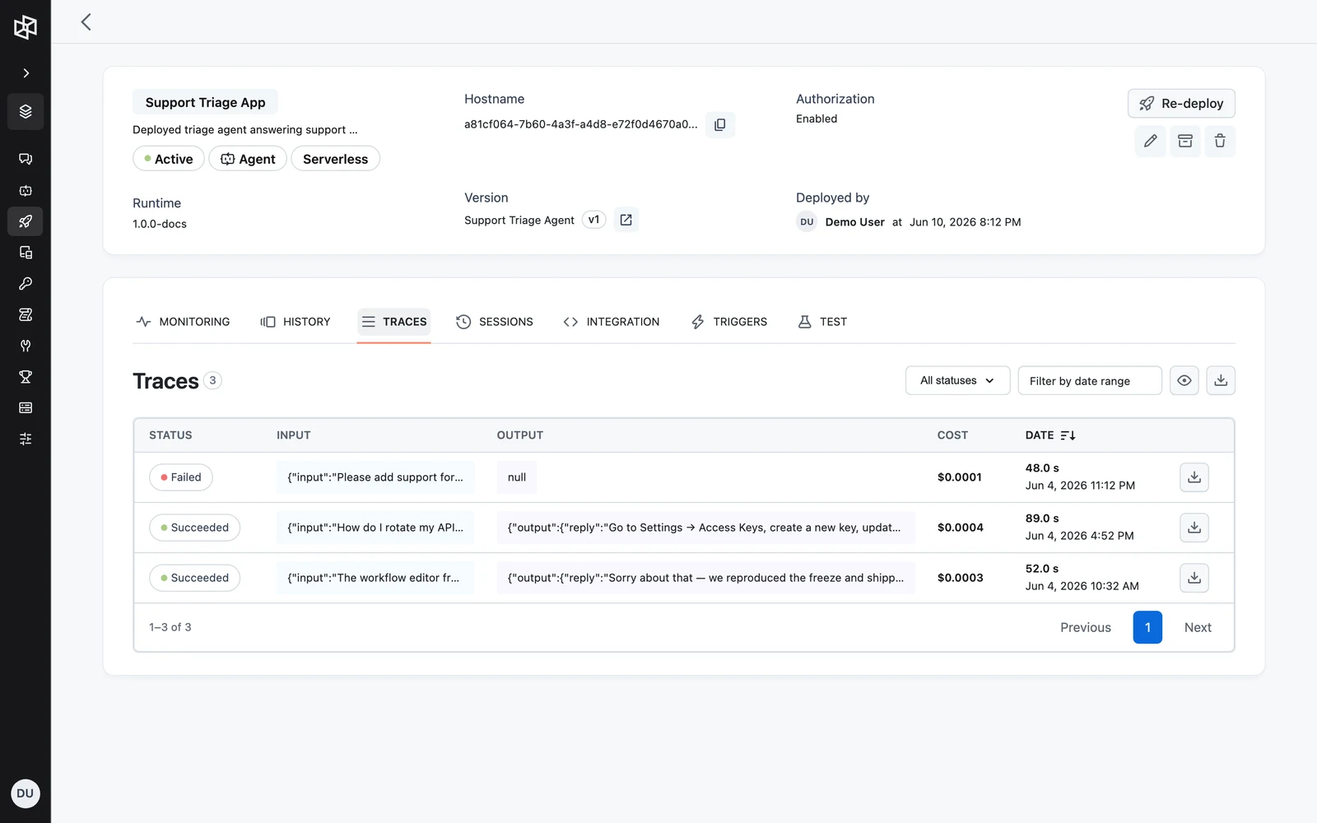
Task: Click the null output cell
Action: pyautogui.click(x=517, y=477)
